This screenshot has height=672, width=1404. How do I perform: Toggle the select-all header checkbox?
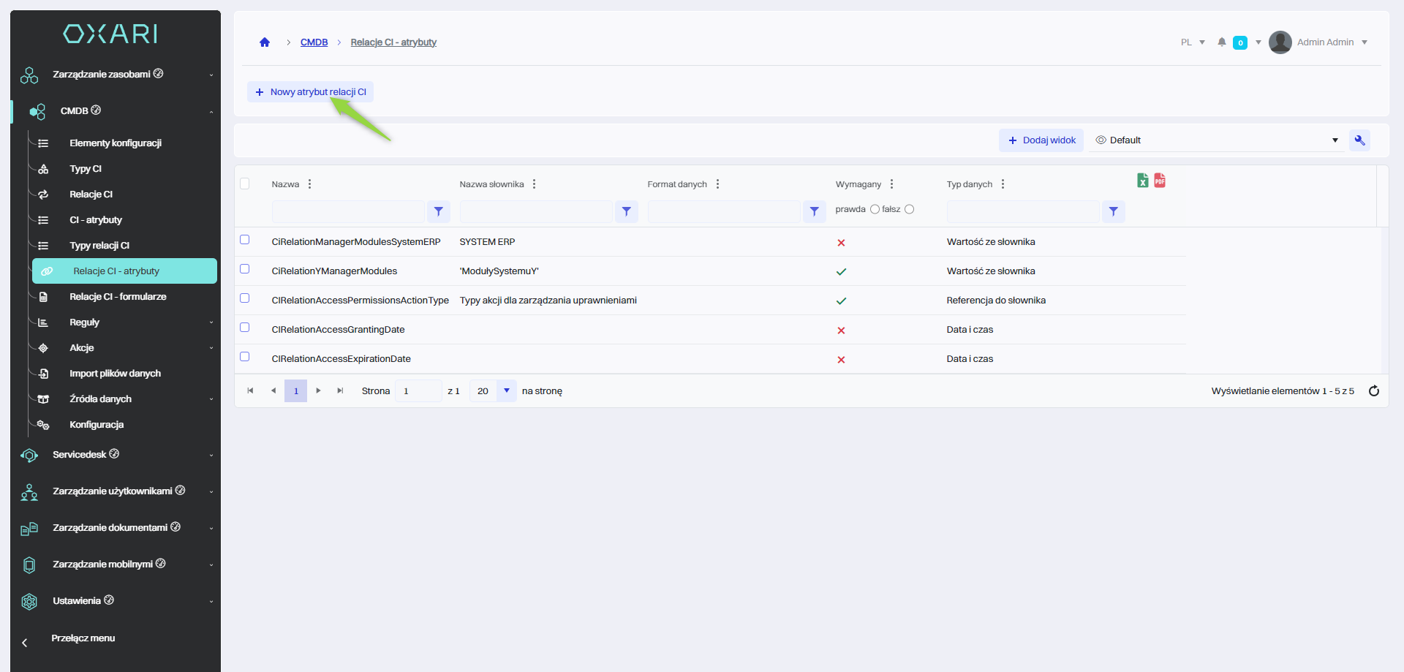pos(245,184)
